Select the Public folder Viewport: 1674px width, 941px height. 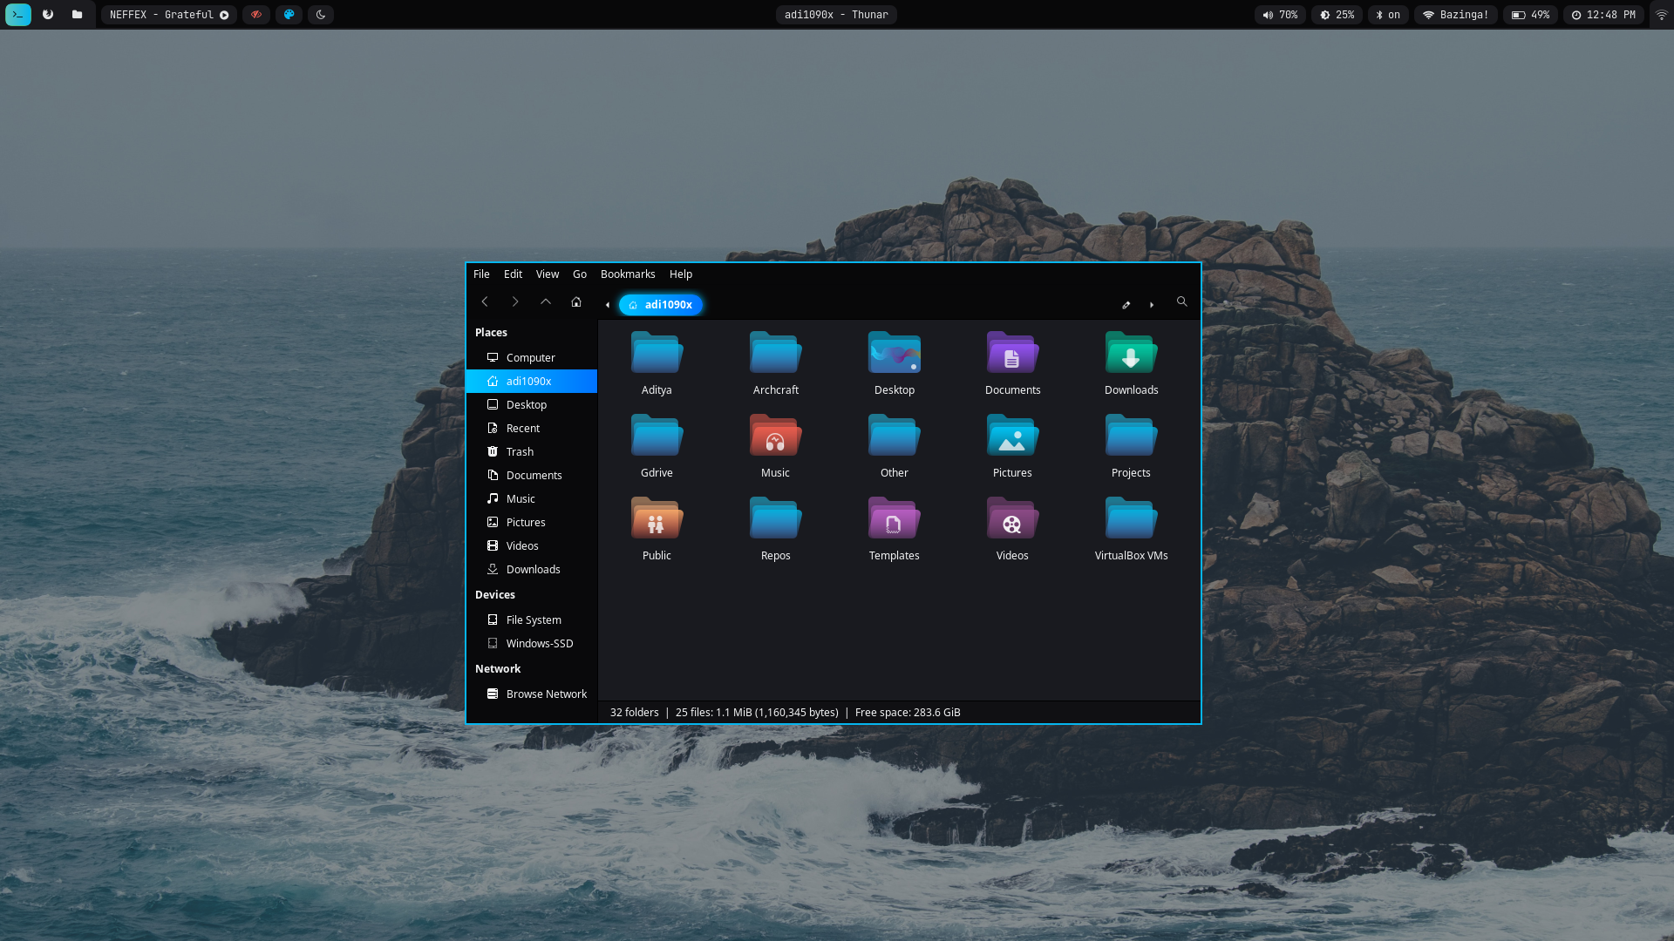tap(657, 529)
